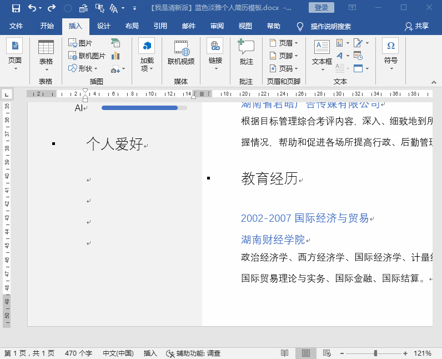Screen dimensions: 442x359
Task: Open zoom dialog via 121% label
Action: 422,353
